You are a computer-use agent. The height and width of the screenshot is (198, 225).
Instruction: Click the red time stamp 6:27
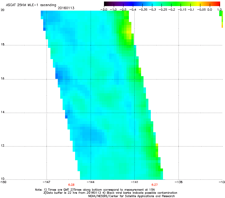click(x=154, y=185)
